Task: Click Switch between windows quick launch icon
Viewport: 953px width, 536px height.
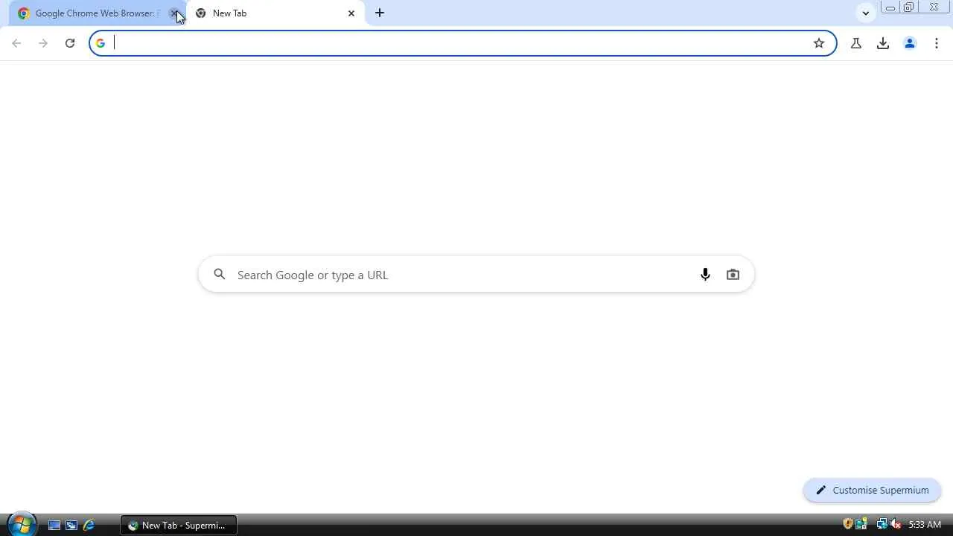Action: coord(71,525)
